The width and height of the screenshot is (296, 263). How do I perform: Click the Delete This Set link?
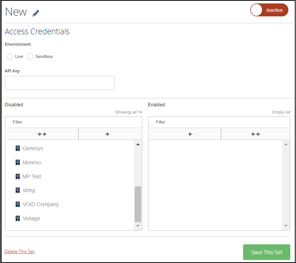click(x=19, y=252)
